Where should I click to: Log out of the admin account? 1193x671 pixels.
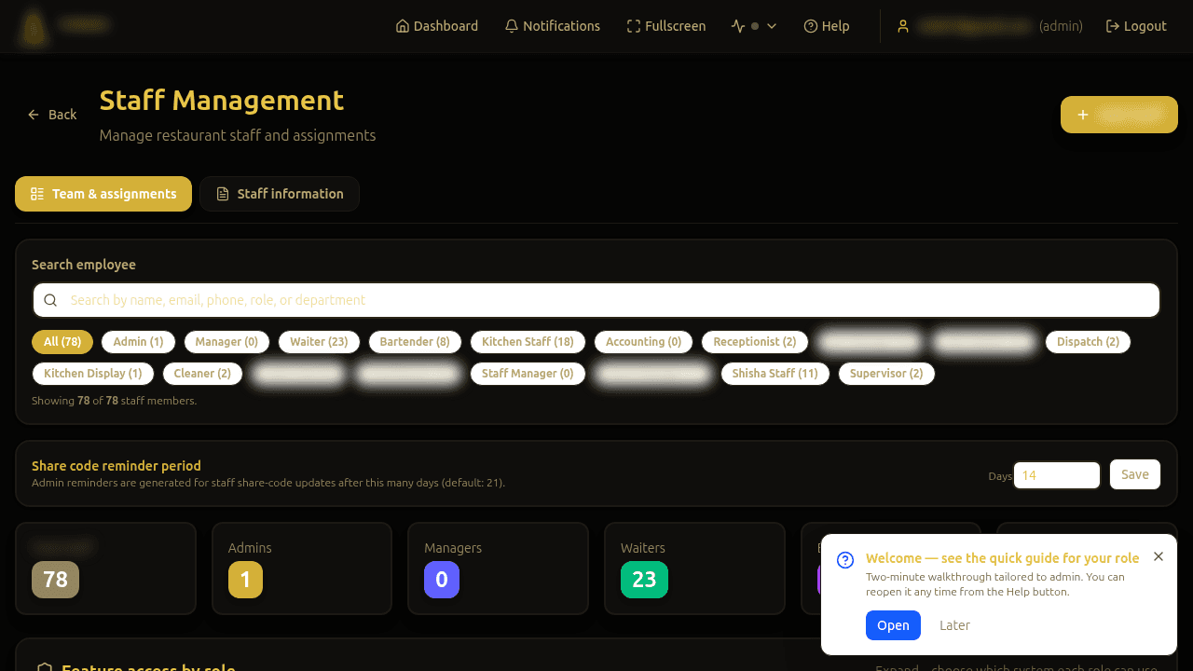pos(1136,26)
